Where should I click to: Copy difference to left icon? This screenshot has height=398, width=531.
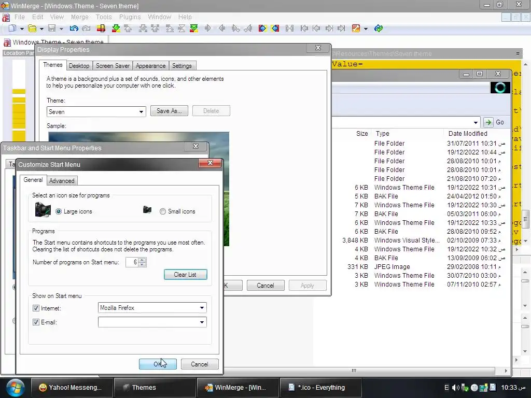click(x=222, y=29)
